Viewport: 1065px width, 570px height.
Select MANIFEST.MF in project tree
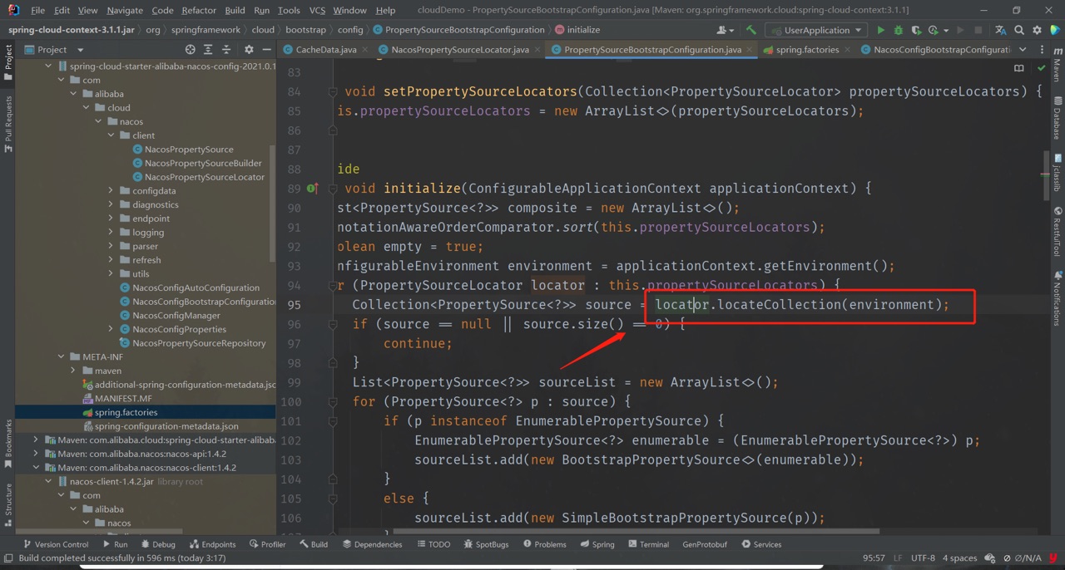[x=123, y=399]
